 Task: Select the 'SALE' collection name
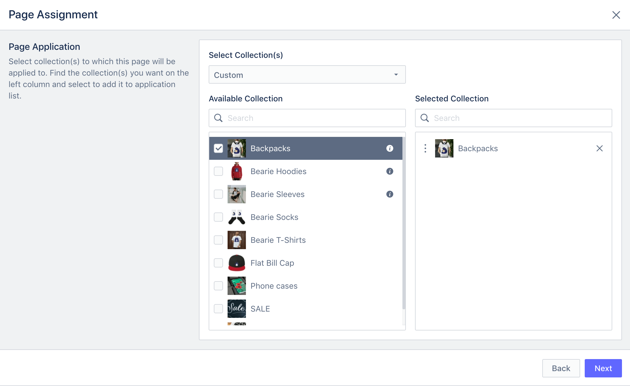coord(260,309)
